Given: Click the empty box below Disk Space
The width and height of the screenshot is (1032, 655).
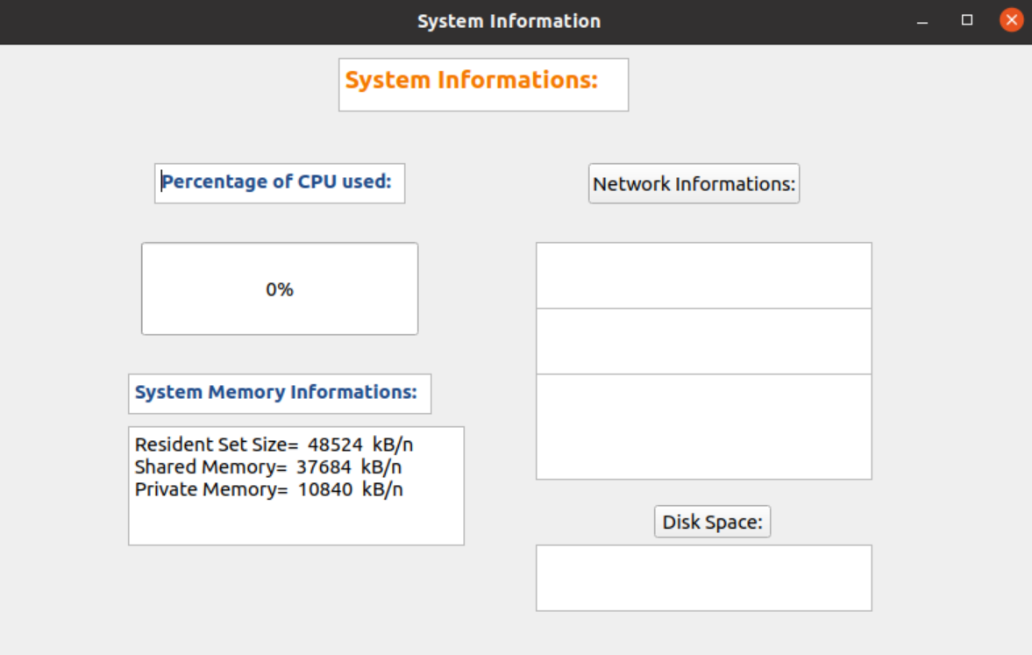Looking at the screenshot, I should pos(703,578).
